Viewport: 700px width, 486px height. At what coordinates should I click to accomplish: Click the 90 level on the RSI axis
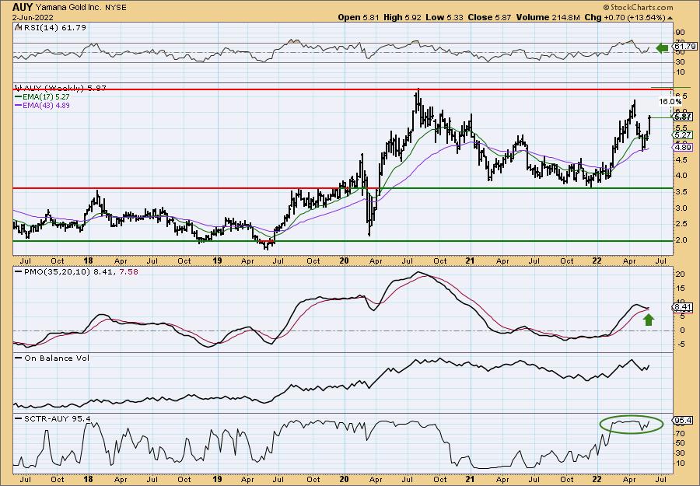coord(681,33)
